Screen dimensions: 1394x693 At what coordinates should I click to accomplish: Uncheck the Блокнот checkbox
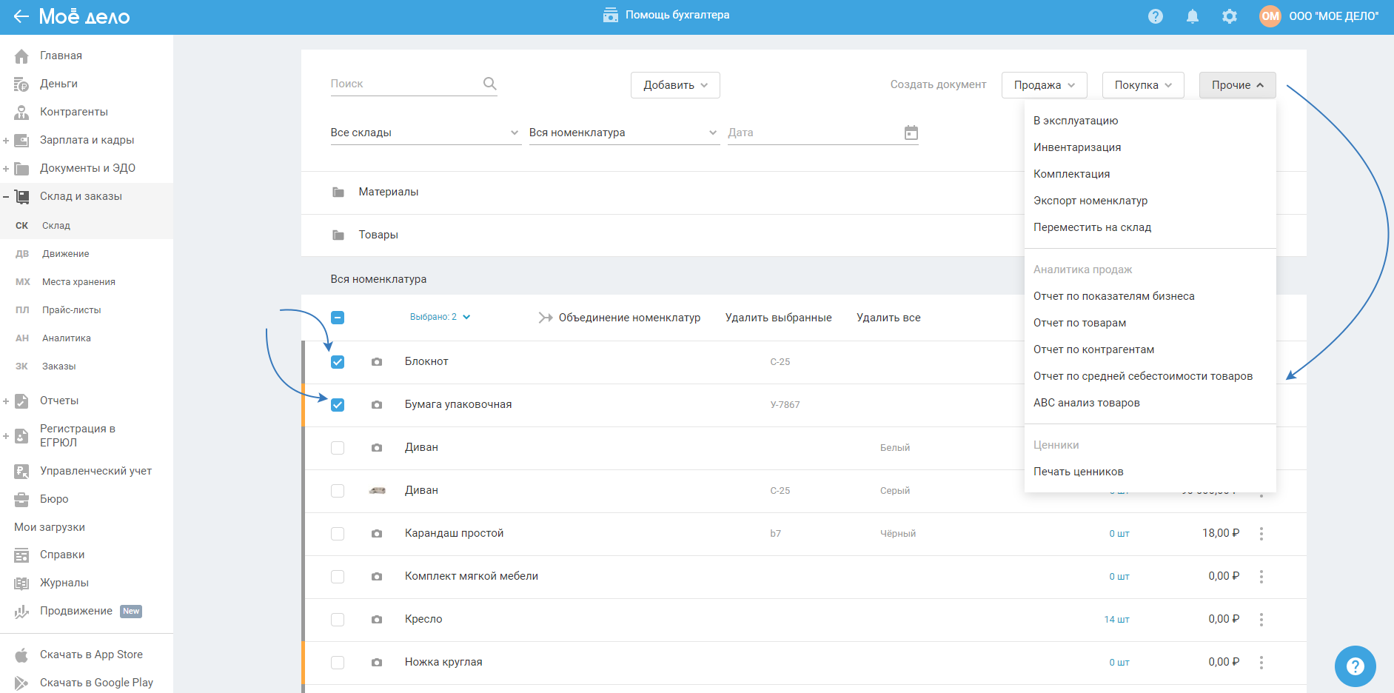click(x=338, y=362)
